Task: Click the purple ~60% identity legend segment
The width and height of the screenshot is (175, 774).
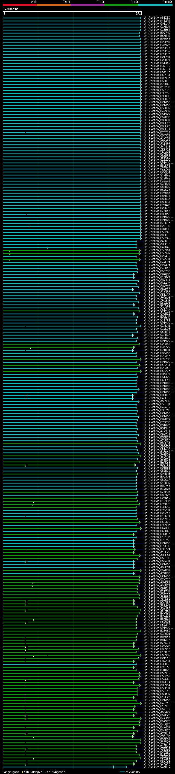Action: 87,5
